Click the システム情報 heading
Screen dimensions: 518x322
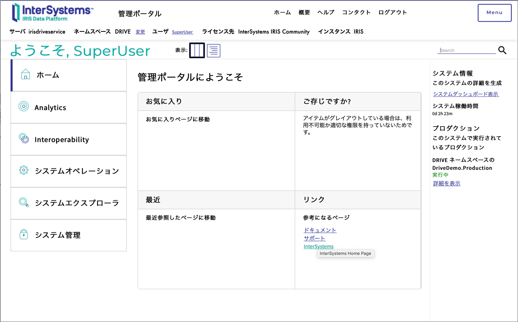coord(453,74)
